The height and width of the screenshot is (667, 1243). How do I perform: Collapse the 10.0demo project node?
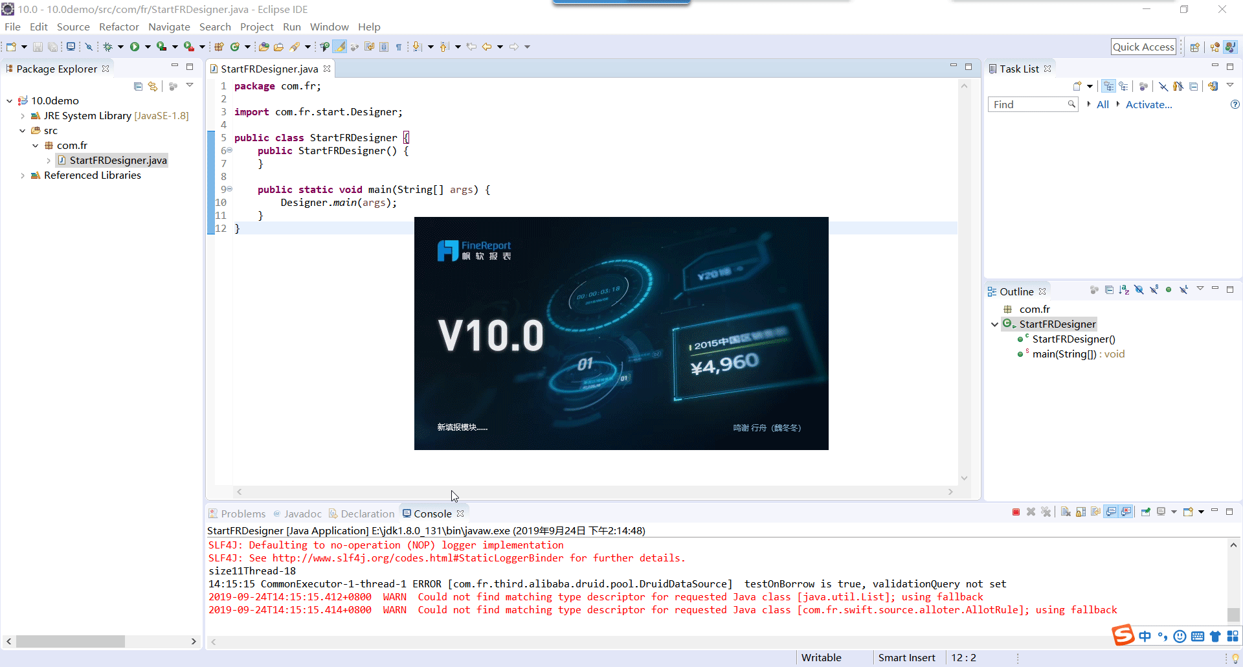10,101
